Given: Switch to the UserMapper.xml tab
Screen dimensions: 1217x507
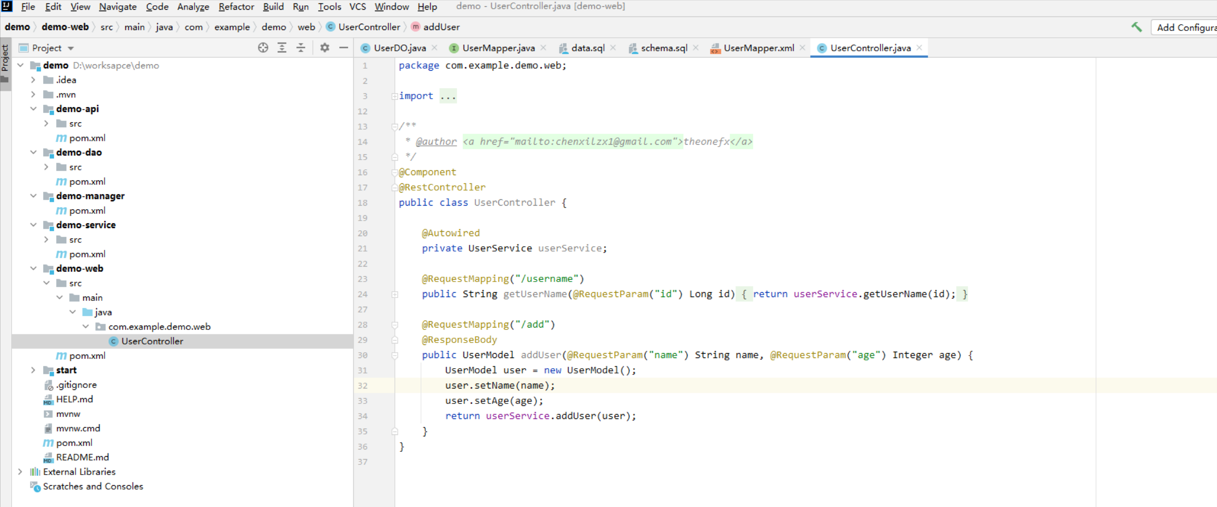Looking at the screenshot, I should click(x=758, y=48).
